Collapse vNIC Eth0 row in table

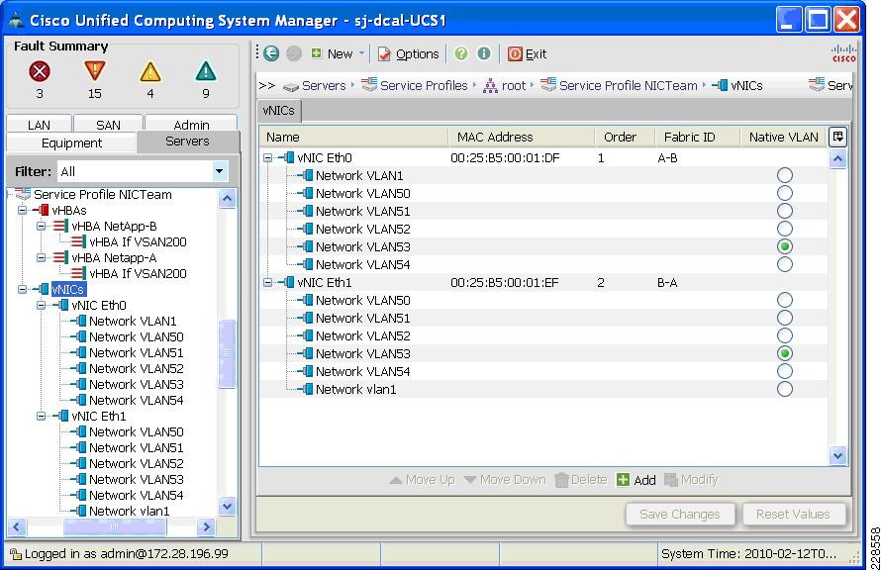click(x=268, y=157)
